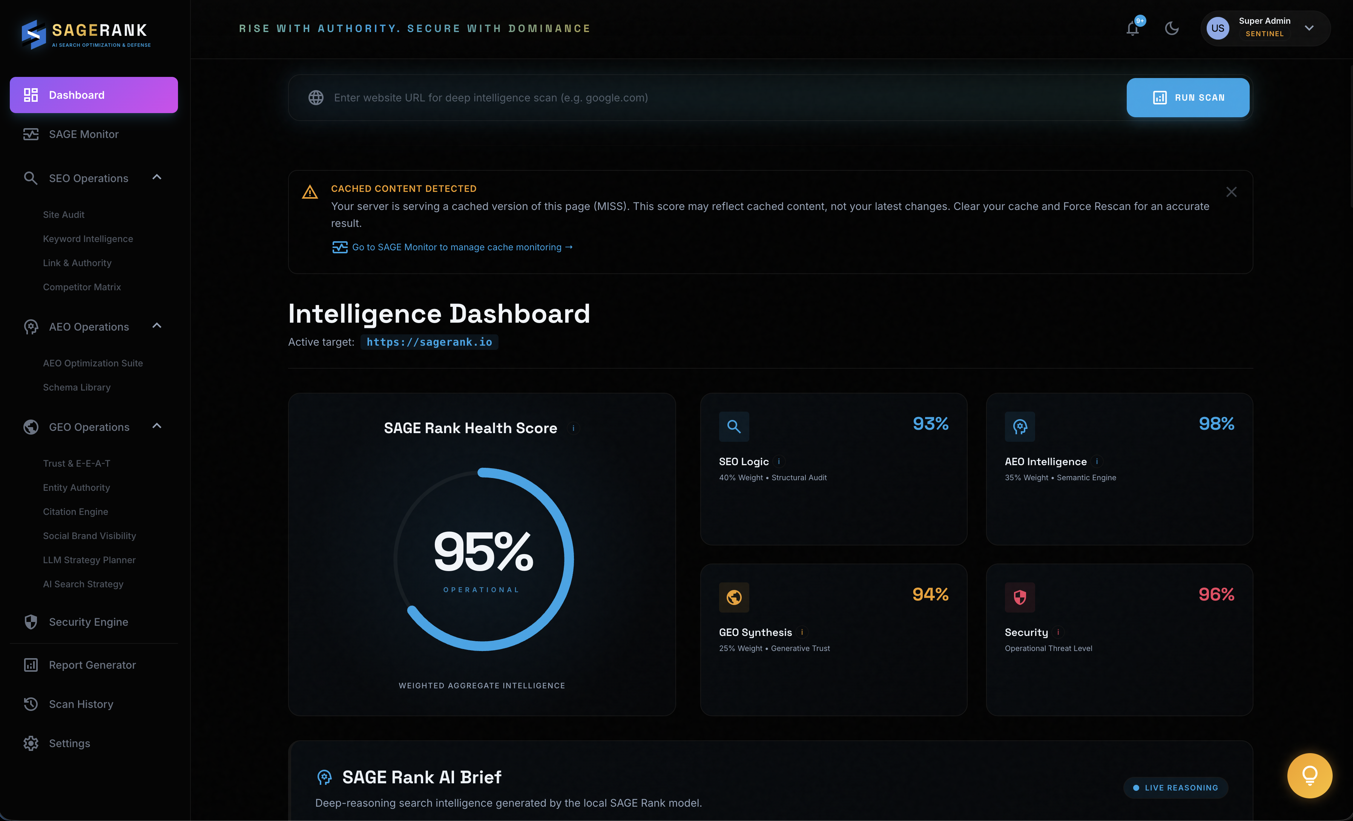Click the GEO Synthesis card globe icon
Image resolution: width=1353 pixels, height=821 pixels.
734,597
